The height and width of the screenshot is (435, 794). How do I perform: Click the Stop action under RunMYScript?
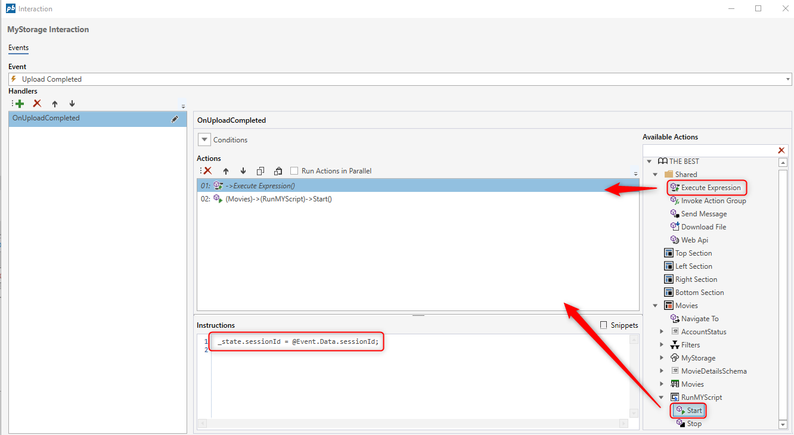coord(694,424)
